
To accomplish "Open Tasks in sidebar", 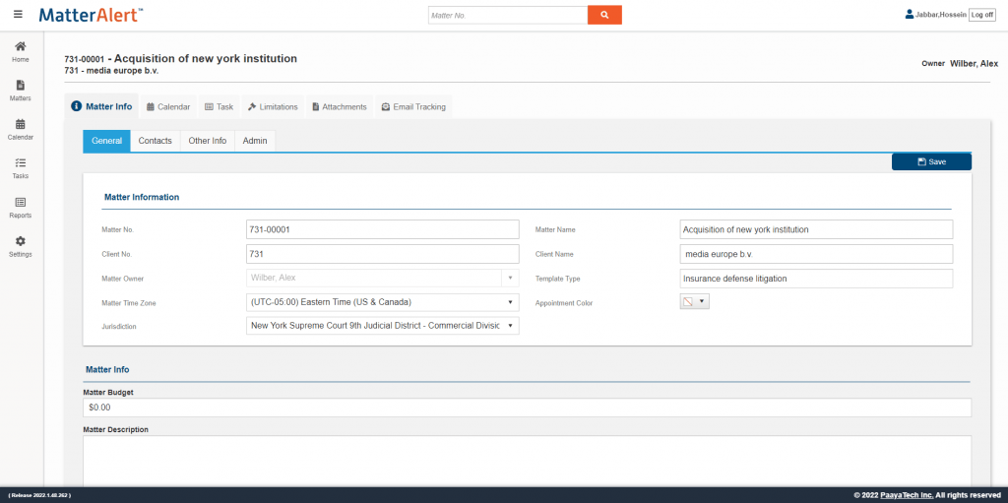I will [x=21, y=168].
